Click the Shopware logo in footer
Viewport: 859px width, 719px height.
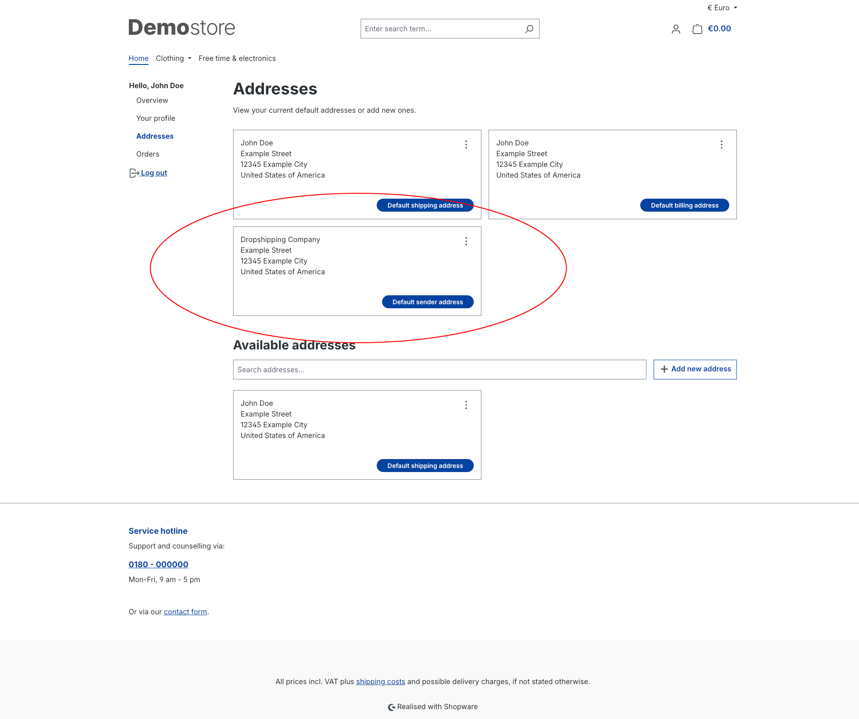pos(391,707)
